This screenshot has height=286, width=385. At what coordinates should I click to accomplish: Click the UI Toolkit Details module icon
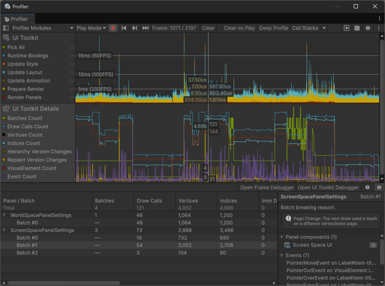[6, 109]
